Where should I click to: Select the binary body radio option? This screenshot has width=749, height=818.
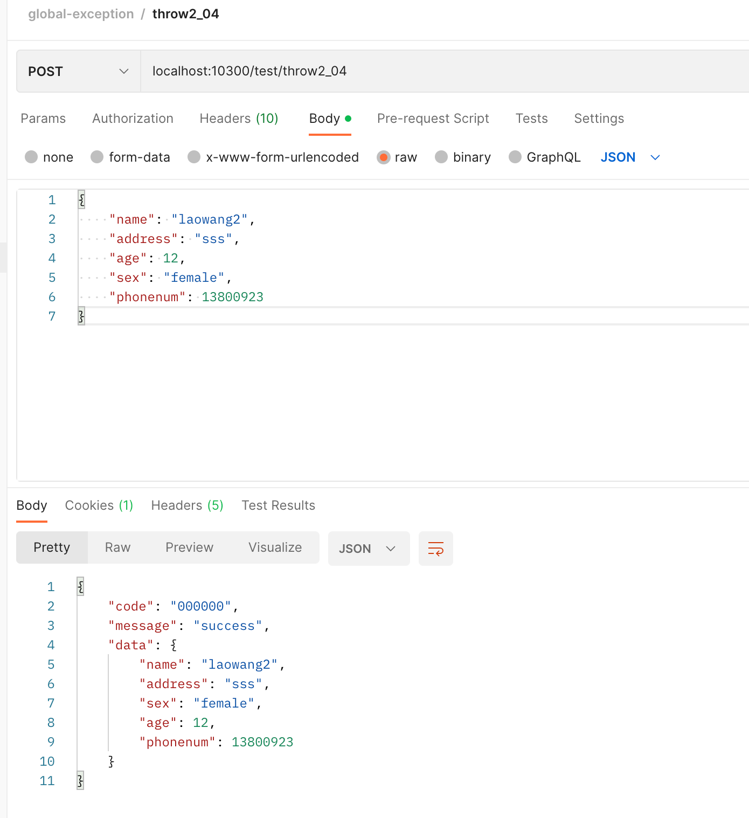pyautogui.click(x=441, y=157)
